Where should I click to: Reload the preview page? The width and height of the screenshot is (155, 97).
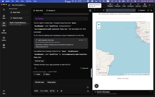click(x=104, y=10)
